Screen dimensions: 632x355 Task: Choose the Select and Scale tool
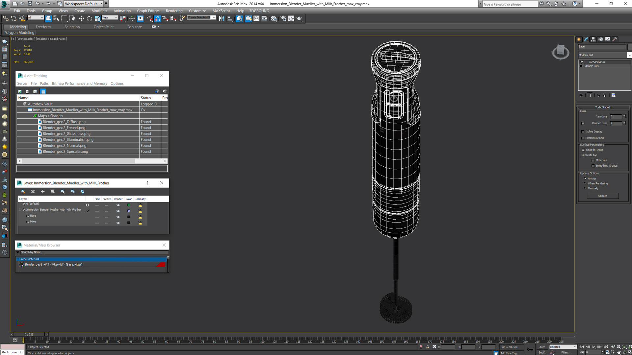pyautogui.click(x=97, y=18)
